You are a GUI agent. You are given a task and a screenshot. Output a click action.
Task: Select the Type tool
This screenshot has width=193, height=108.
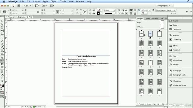pyautogui.click(x=2, y=38)
